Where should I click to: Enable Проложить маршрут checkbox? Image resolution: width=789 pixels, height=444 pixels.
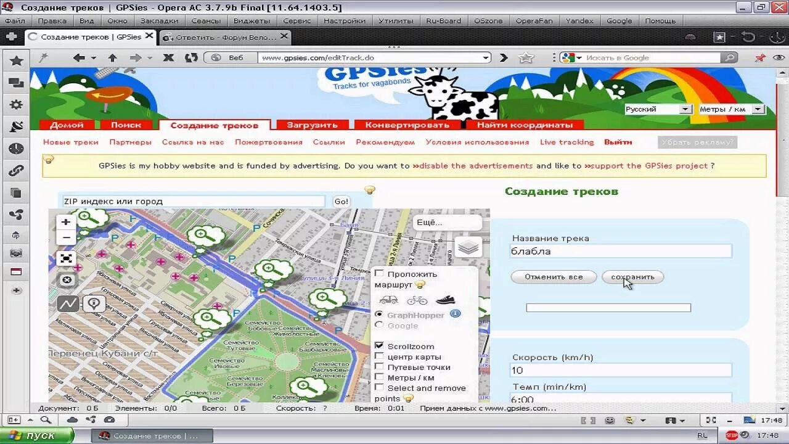pos(379,274)
